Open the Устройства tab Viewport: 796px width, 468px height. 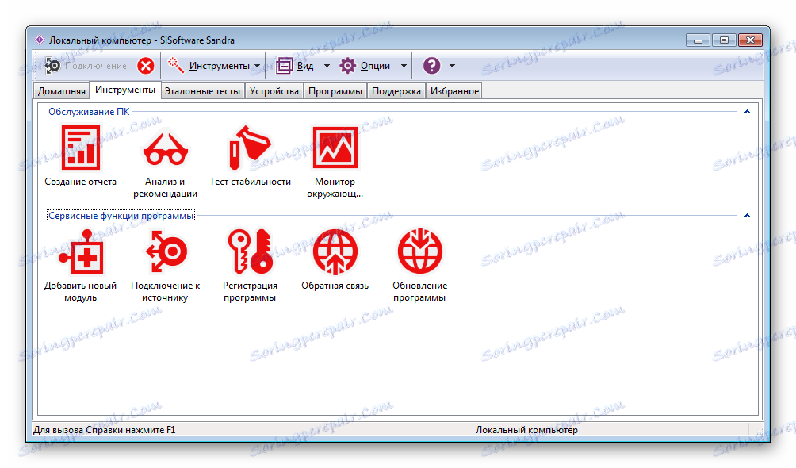(x=274, y=90)
